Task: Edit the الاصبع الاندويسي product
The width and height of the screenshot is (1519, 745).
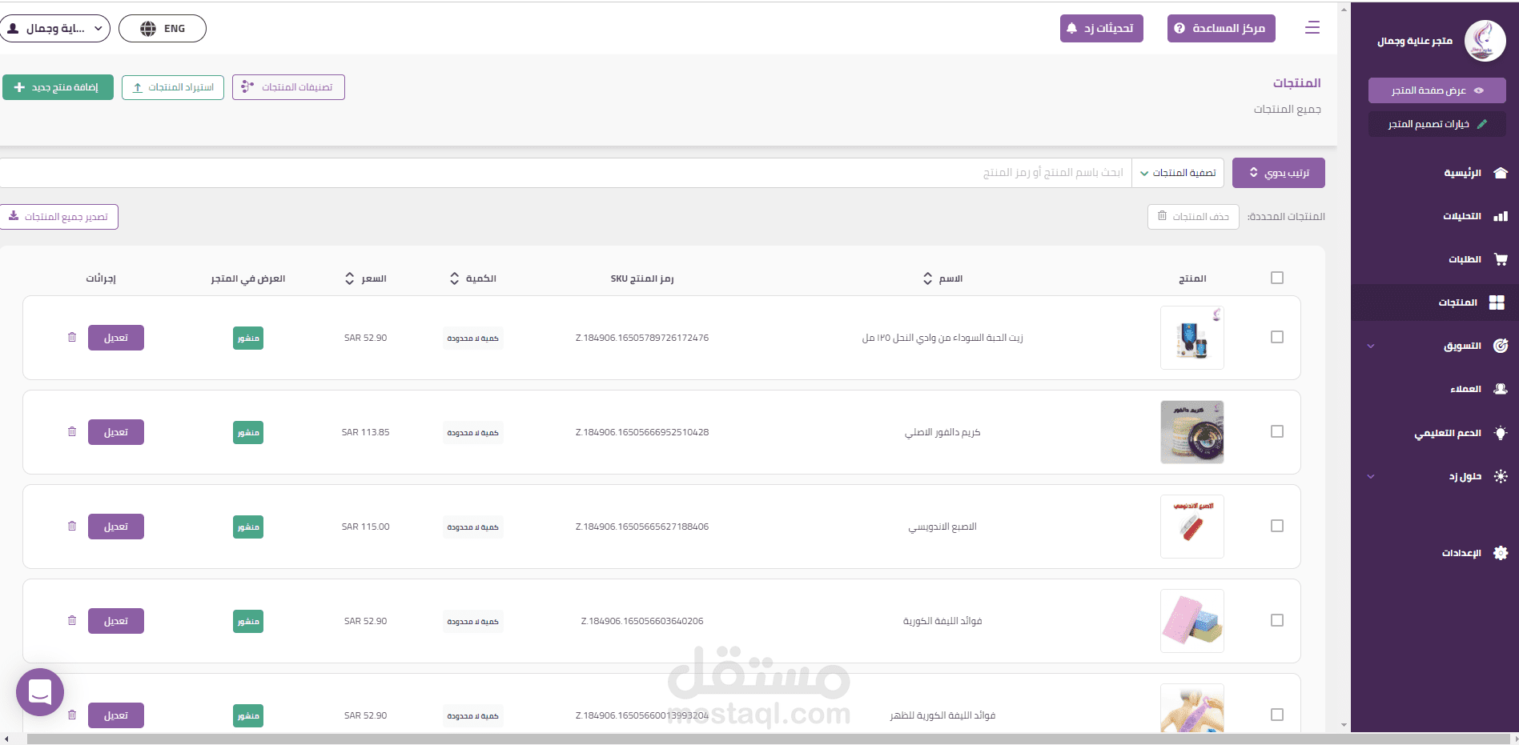Action: (x=116, y=527)
